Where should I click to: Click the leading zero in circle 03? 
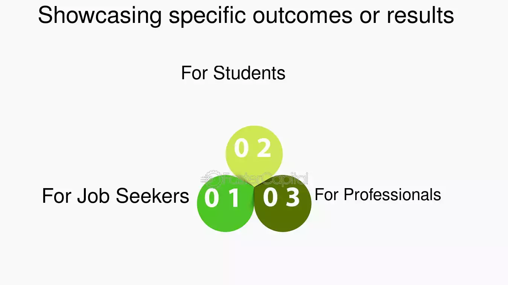270,198
